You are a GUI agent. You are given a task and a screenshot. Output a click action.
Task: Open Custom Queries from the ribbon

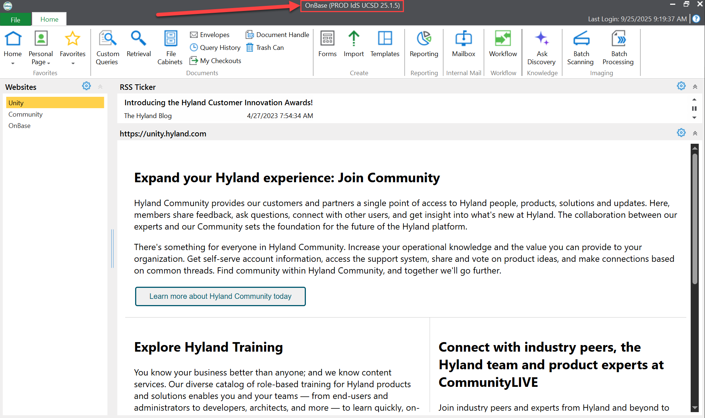107,48
